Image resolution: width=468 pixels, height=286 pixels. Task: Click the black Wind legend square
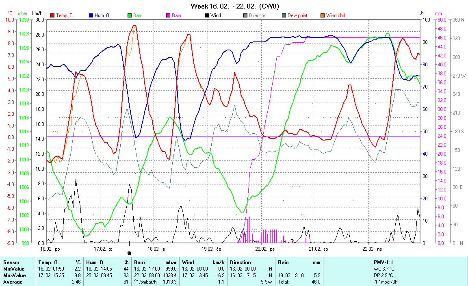click(x=207, y=15)
